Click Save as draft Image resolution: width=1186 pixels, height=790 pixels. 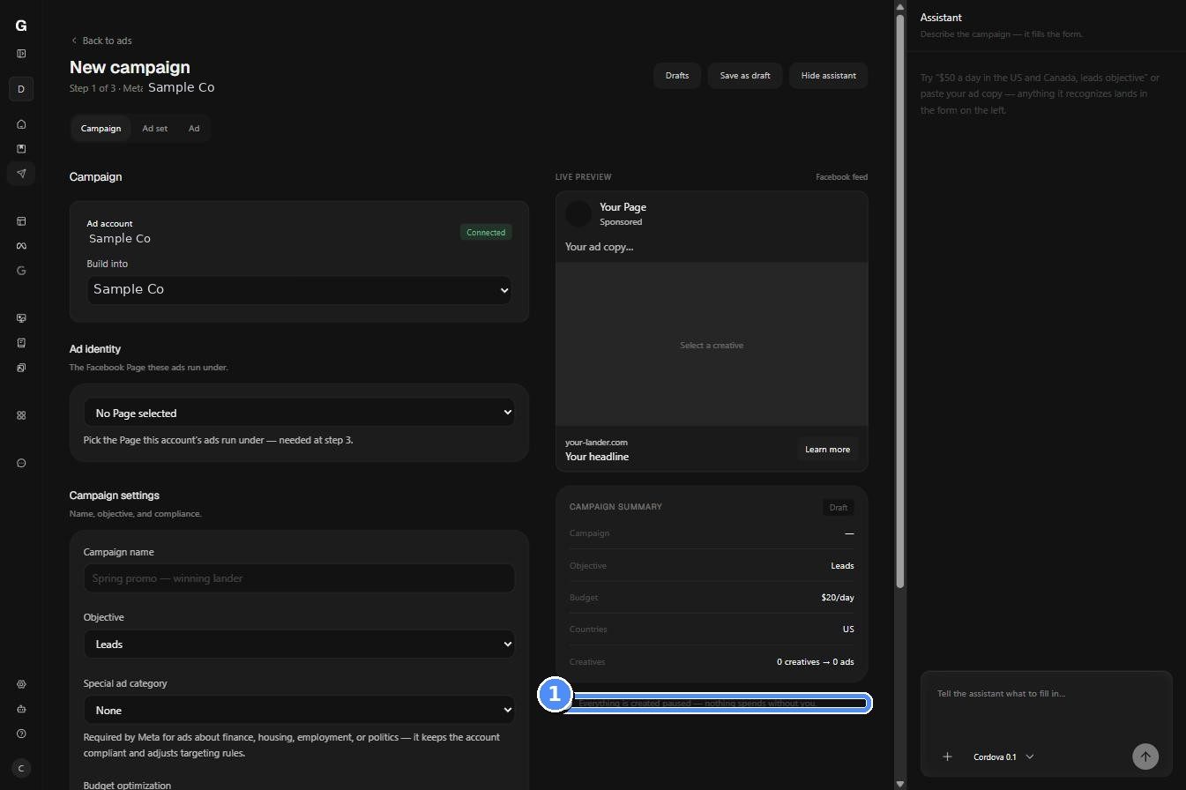(x=745, y=76)
